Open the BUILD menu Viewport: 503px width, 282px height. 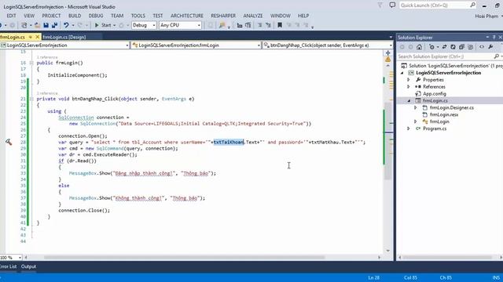[x=75, y=16]
